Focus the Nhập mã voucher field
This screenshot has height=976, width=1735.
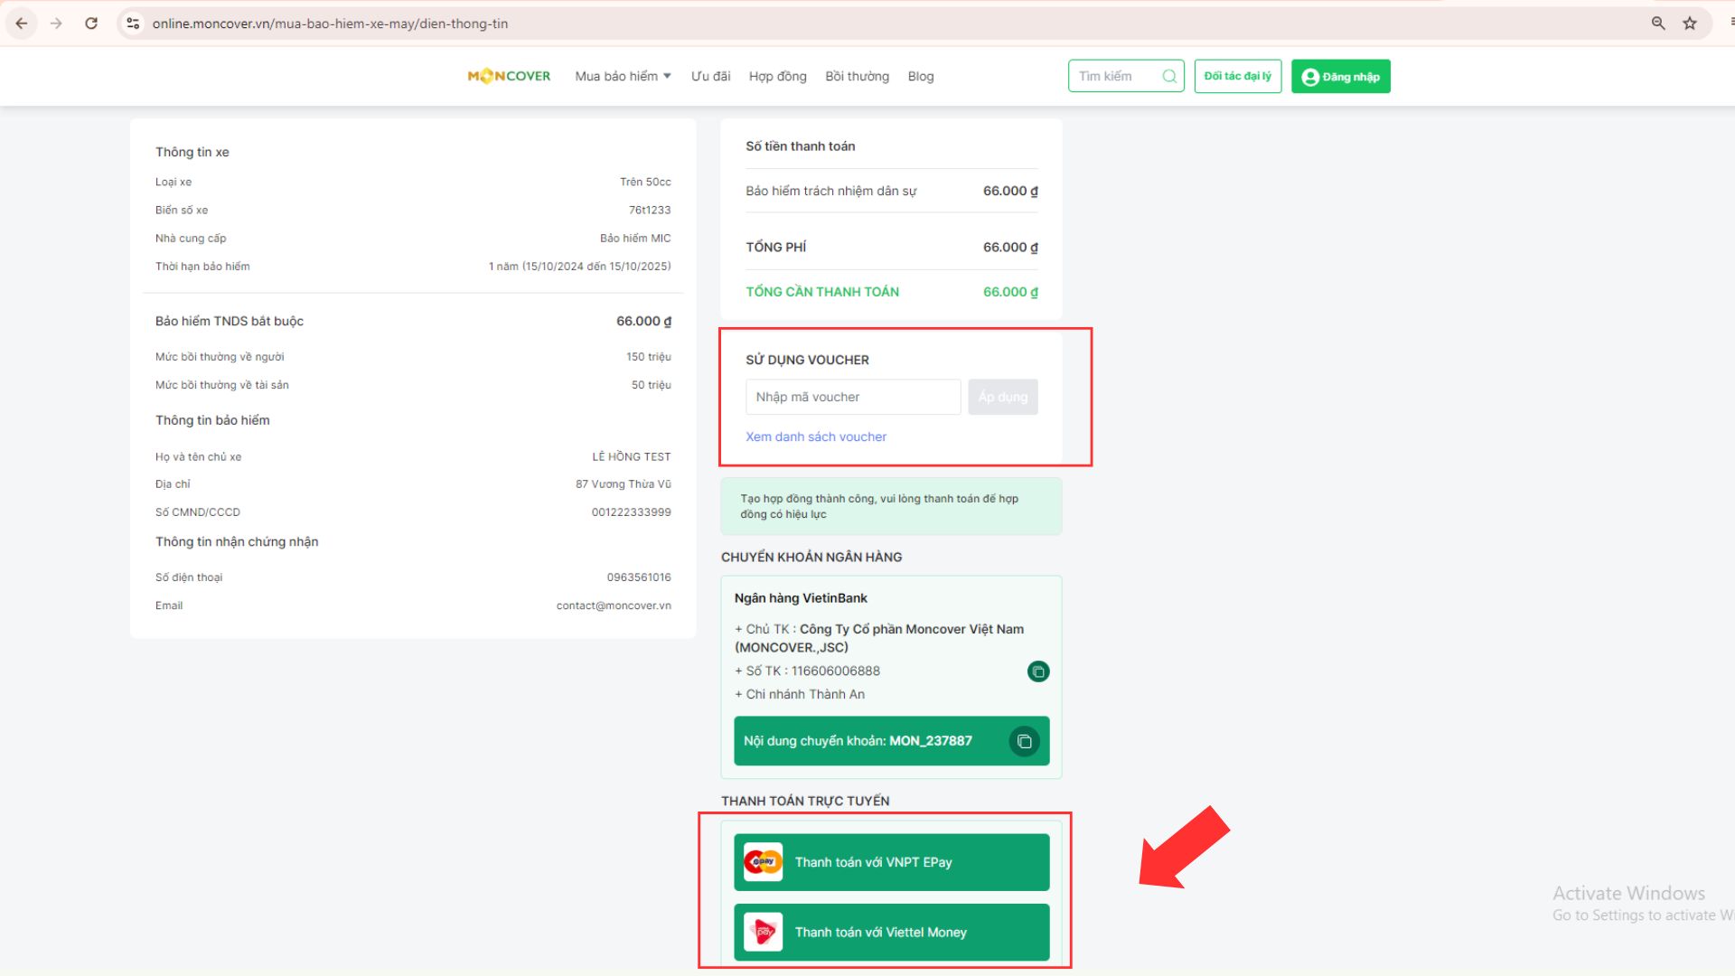(x=853, y=397)
